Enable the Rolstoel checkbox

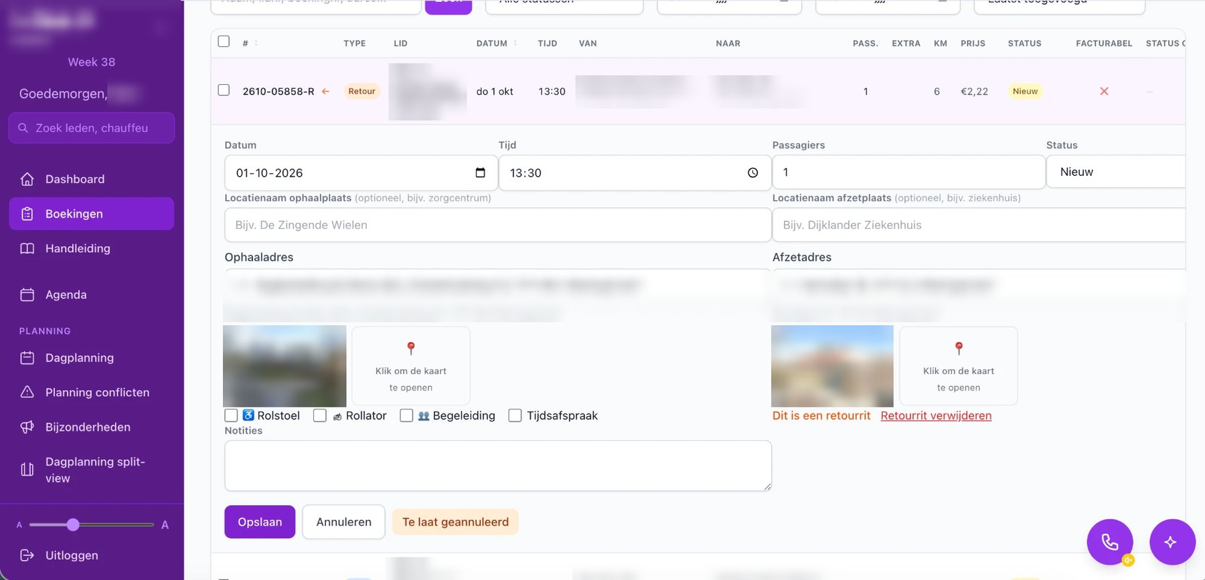(x=231, y=415)
